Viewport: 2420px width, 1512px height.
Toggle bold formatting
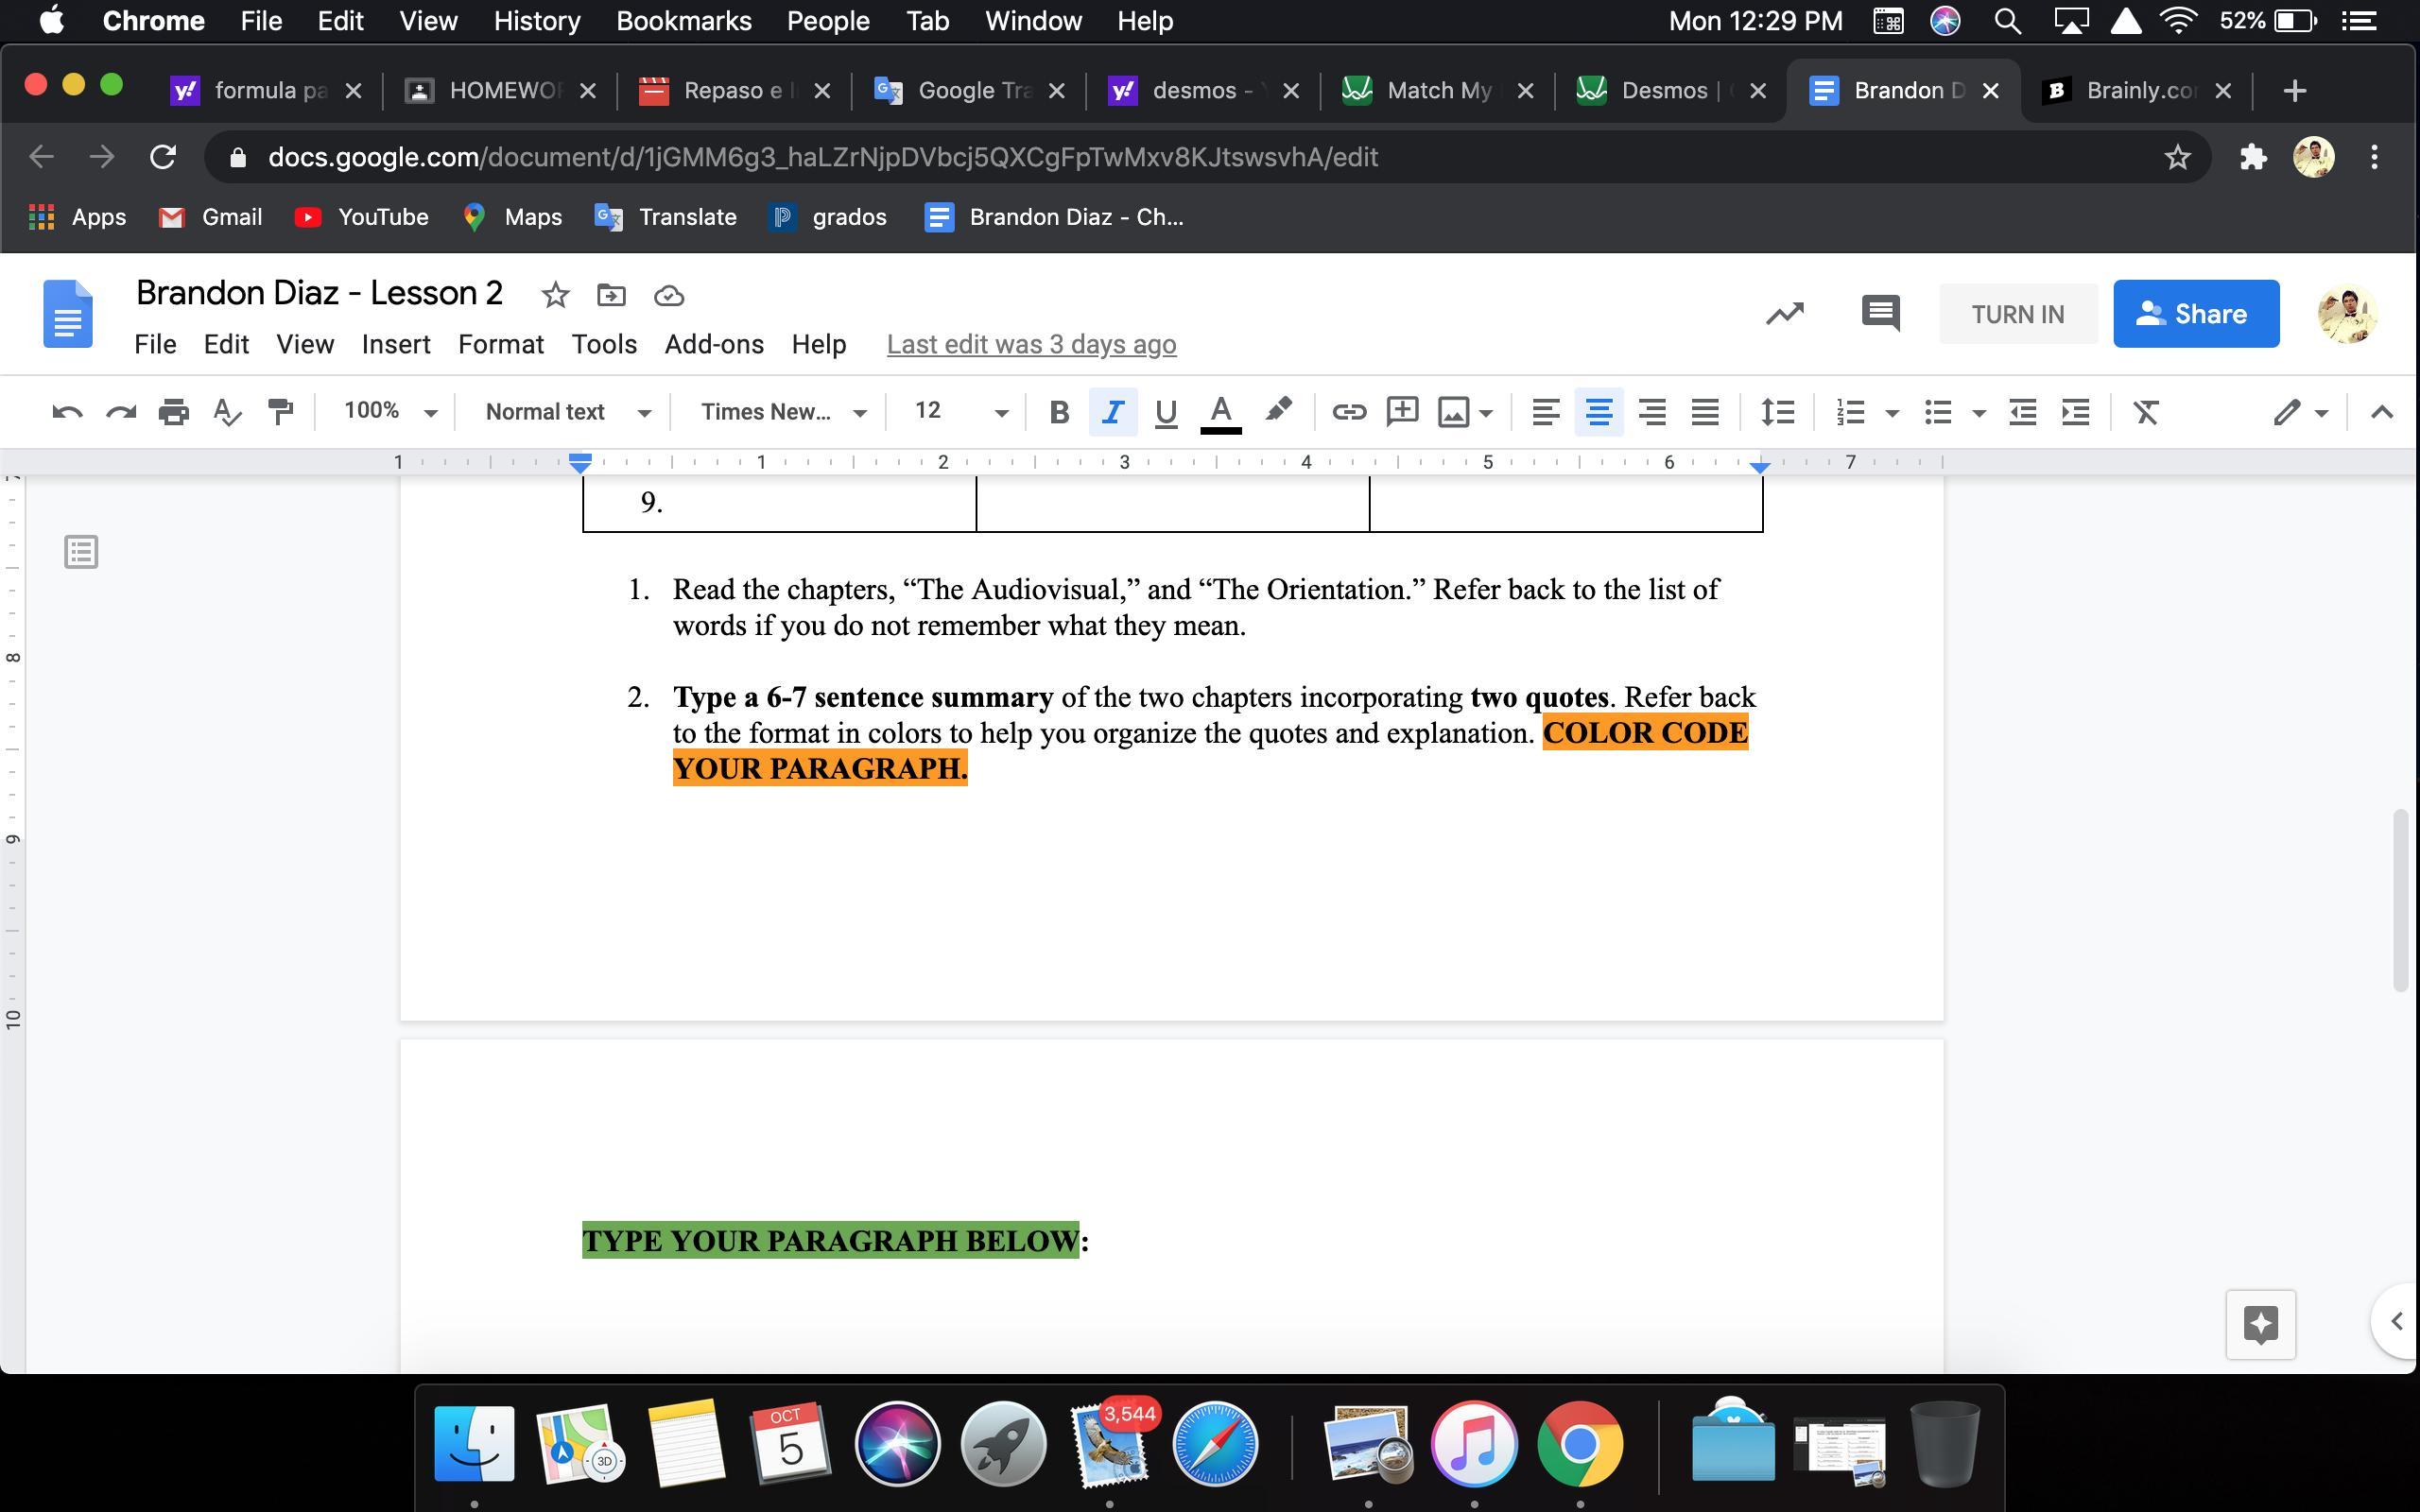coord(1059,412)
